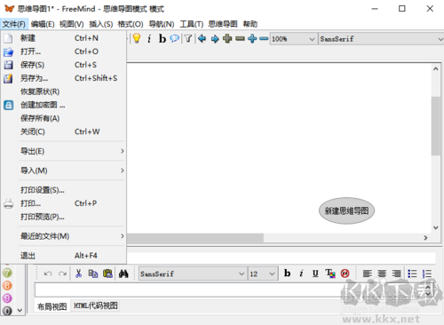Select 恢复原状(R) revert entry
Screen dimensions: 444x325
tap(64, 91)
